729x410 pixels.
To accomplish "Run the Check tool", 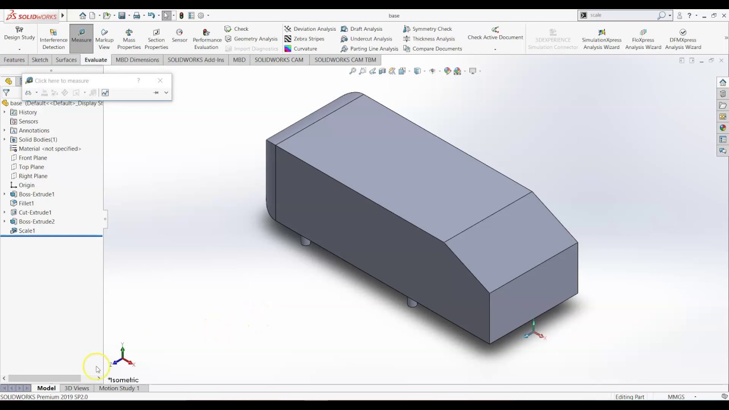I will pos(236,29).
